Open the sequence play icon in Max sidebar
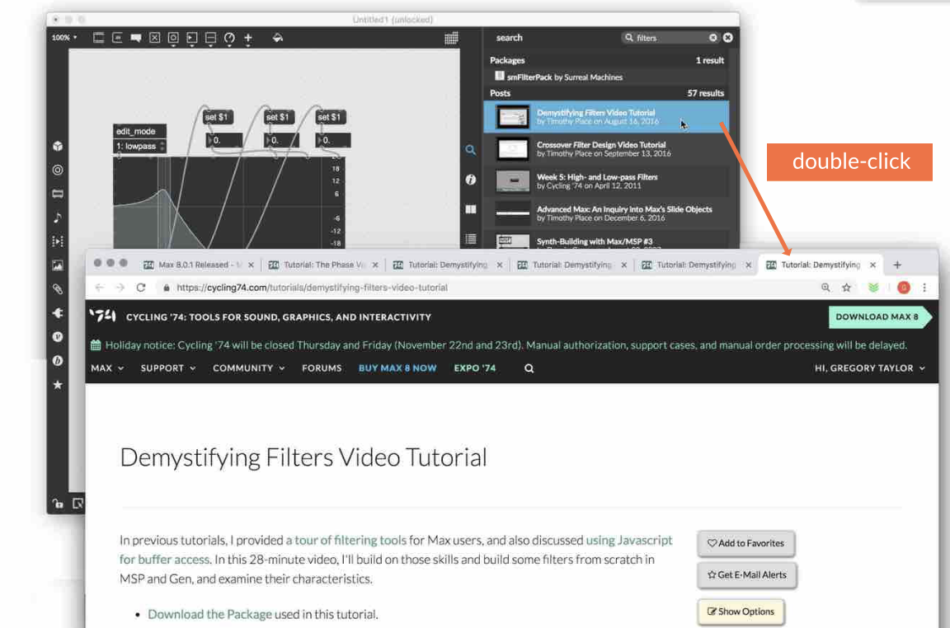Viewport: 950px width, 628px height. coord(58,241)
